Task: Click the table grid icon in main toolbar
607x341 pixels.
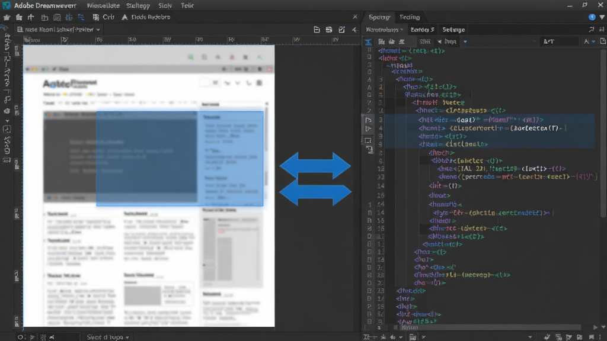Action: click(x=57, y=17)
